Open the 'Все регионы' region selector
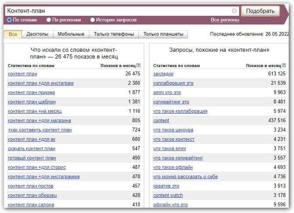The width and height of the screenshot is (294, 213). pyautogui.click(x=225, y=20)
